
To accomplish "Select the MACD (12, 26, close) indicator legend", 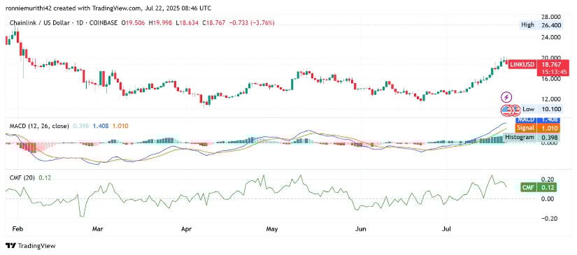I will (39, 126).
